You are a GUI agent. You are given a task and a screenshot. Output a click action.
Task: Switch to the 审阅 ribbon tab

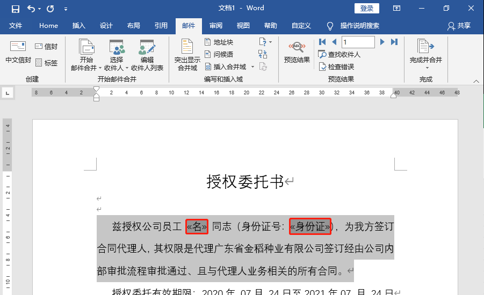coord(216,26)
